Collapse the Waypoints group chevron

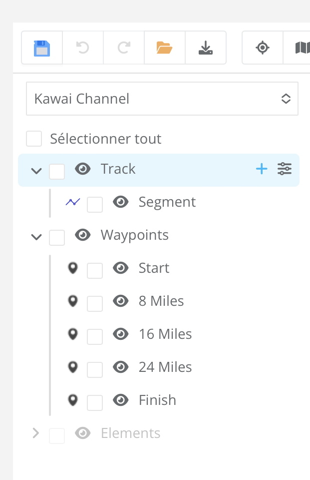pyautogui.click(x=36, y=237)
